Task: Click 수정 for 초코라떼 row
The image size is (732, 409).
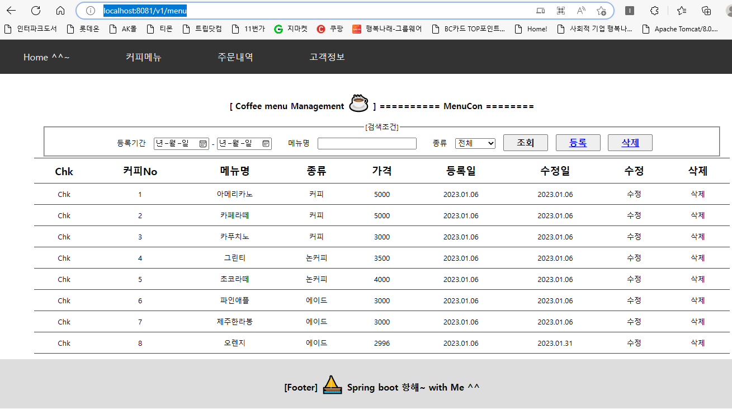Action: 634,279
